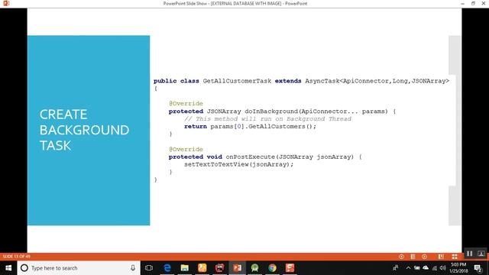Screen dimensions: 489x275
Task: Click the 'doInBackground(ApiConnector... params)' line
Action: tap(282, 112)
